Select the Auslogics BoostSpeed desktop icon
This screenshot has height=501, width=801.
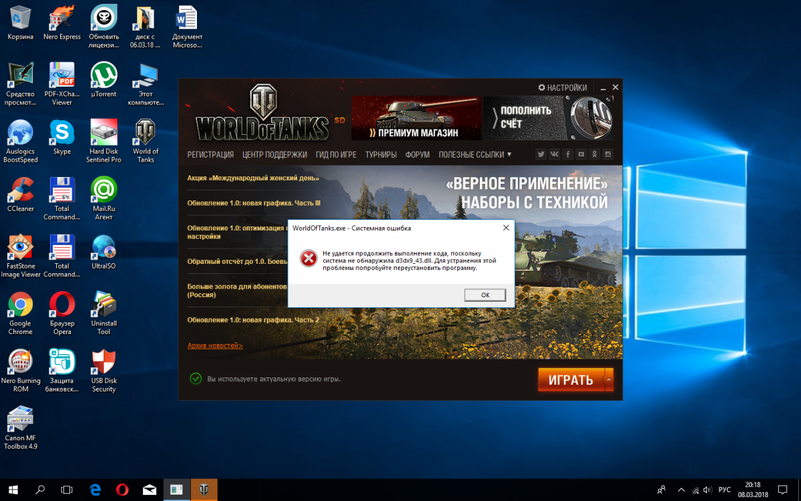(x=21, y=141)
